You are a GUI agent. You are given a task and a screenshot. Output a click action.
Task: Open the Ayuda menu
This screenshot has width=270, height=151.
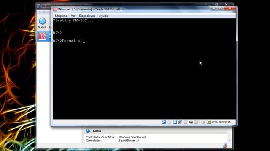pos(103,16)
